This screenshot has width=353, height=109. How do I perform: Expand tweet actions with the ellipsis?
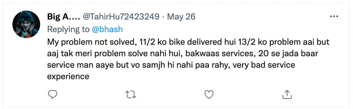334,17
